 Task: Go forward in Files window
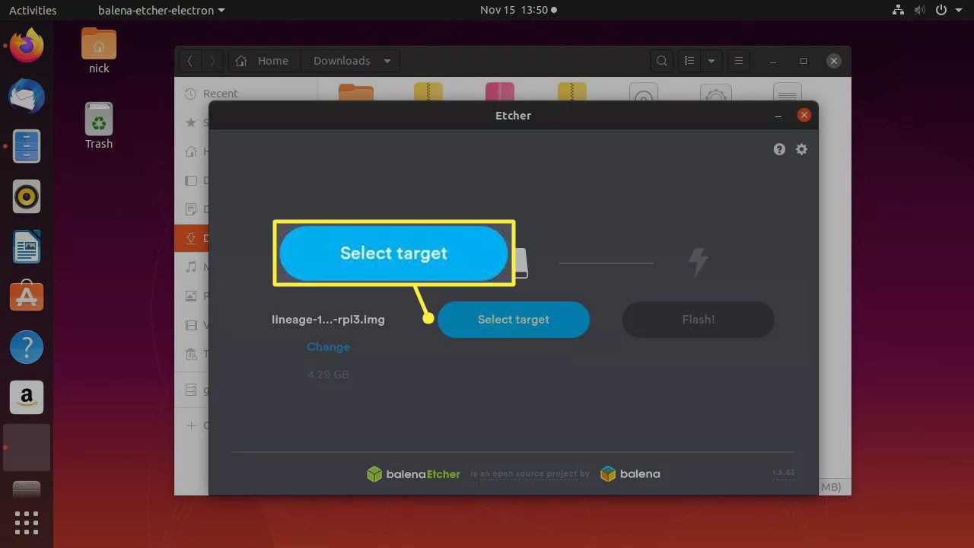pyautogui.click(x=213, y=61)
